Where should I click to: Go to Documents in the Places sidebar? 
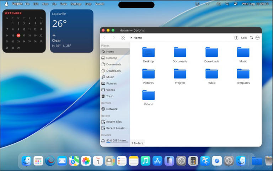tap(115, 64)
